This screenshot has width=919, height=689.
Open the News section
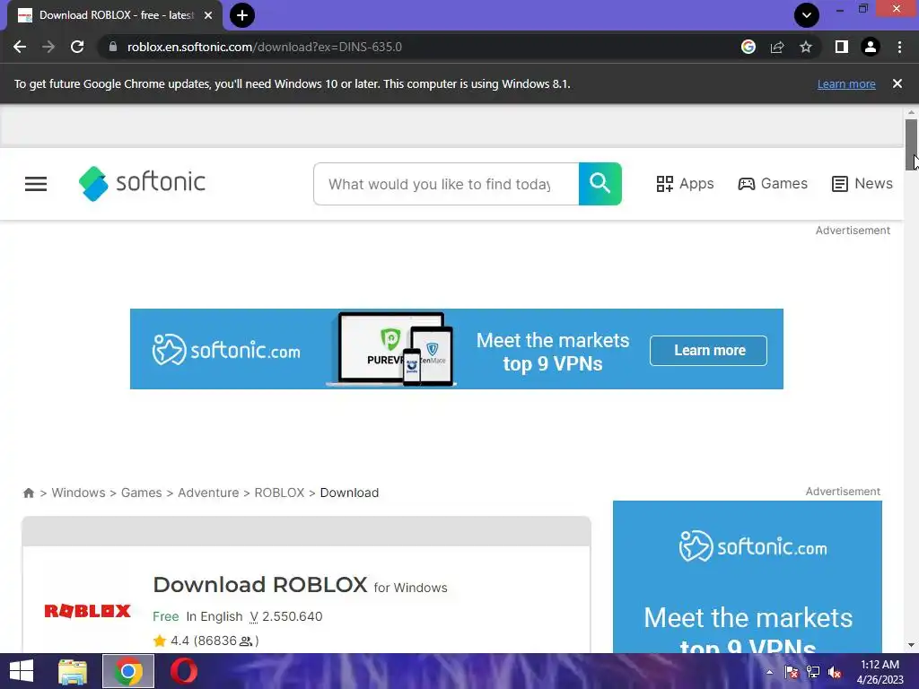click(862, 184)
